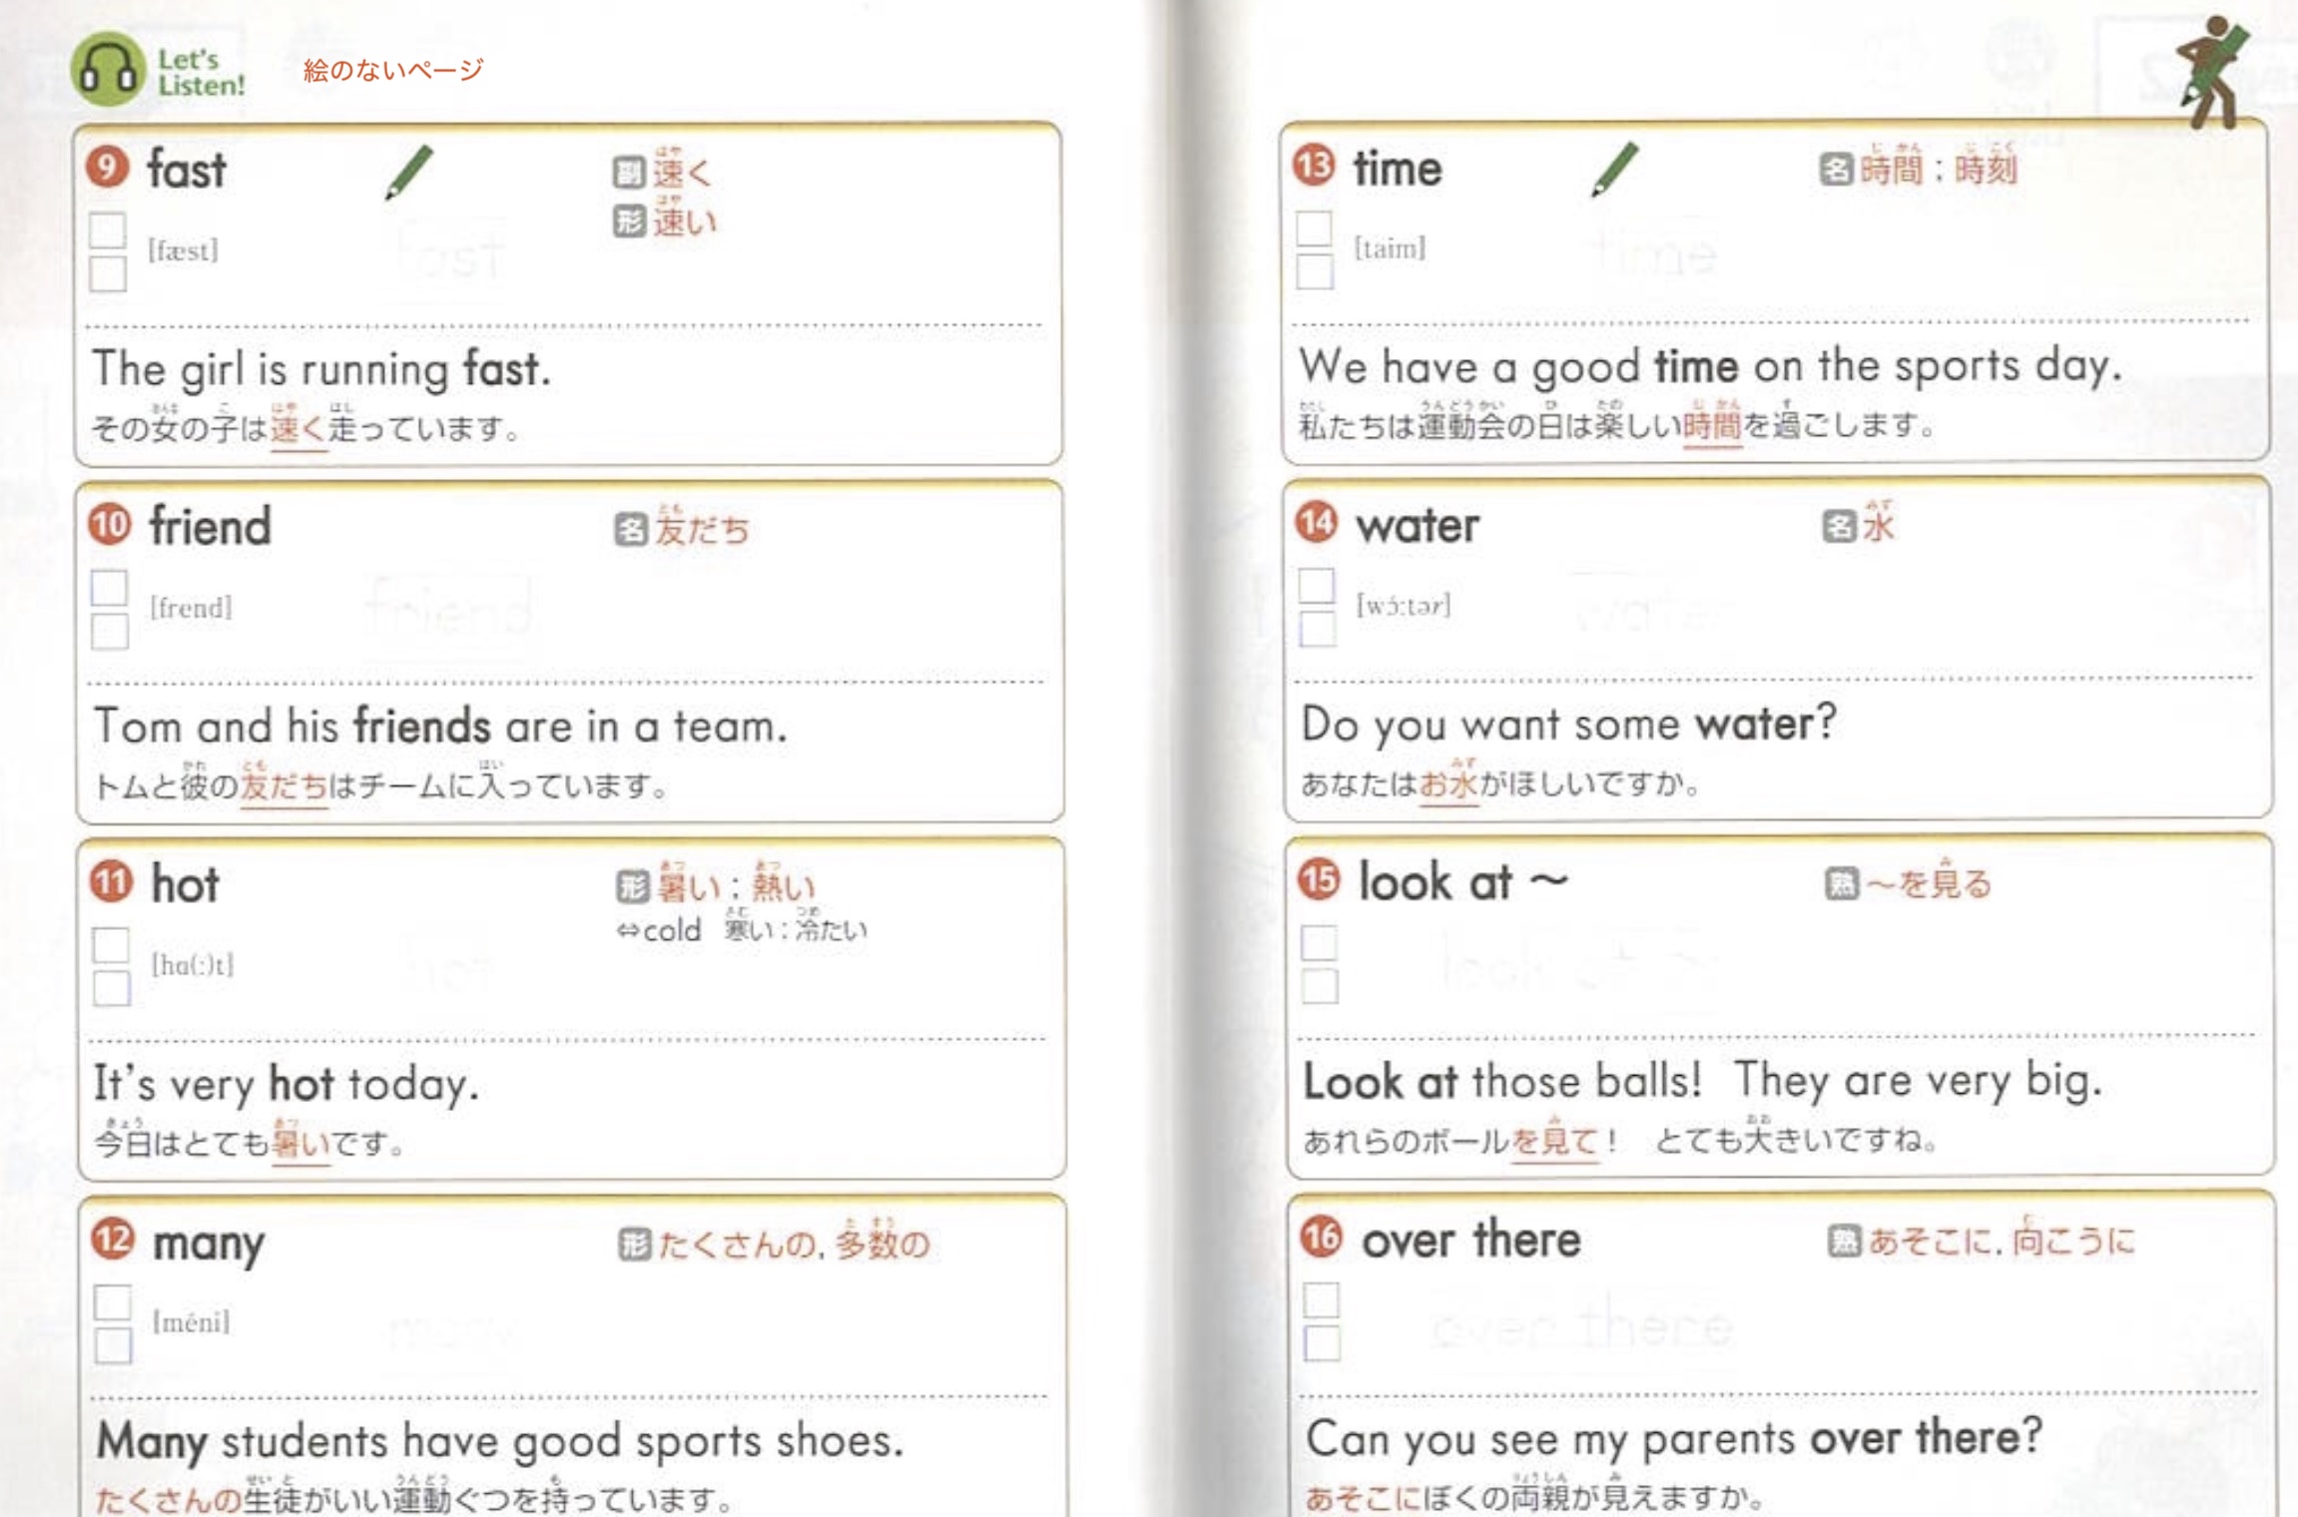This screenshot has width=2298, height=1517.
Task: Click the 絵のないページ label
Action: [x=393, y=70]
